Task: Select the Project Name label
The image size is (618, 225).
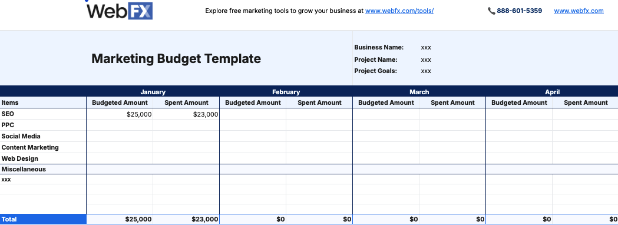Action: [376, 60]
